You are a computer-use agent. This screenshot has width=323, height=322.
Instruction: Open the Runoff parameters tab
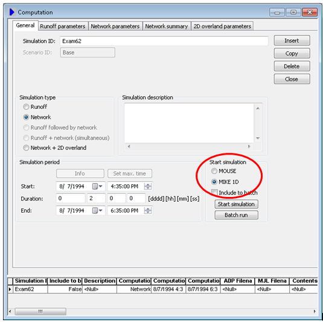point(63,26)
